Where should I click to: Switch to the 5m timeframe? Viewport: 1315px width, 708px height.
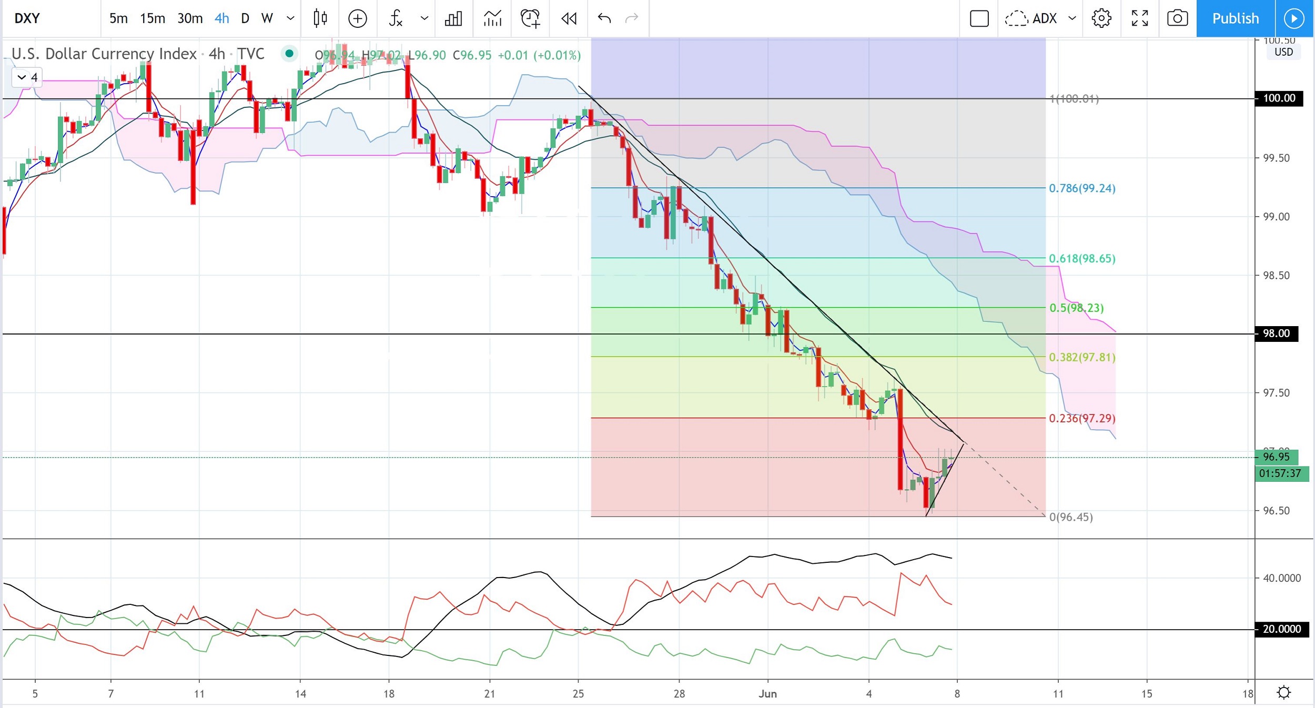(118, 18)
